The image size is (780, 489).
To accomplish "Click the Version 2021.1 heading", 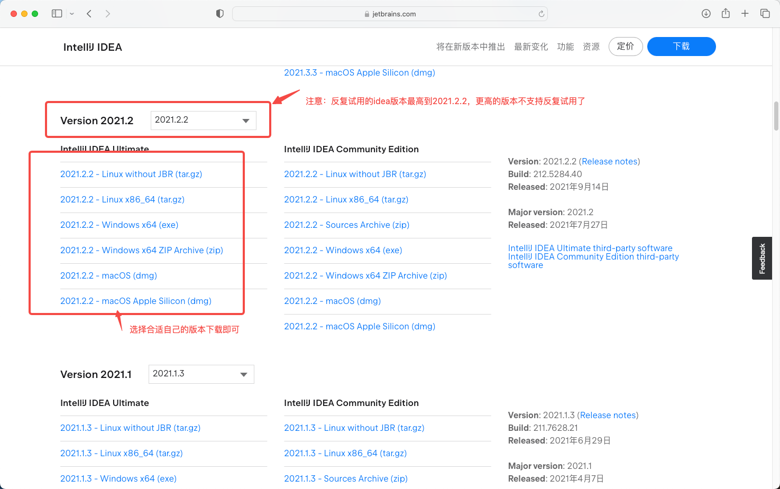I will (96, 374).
